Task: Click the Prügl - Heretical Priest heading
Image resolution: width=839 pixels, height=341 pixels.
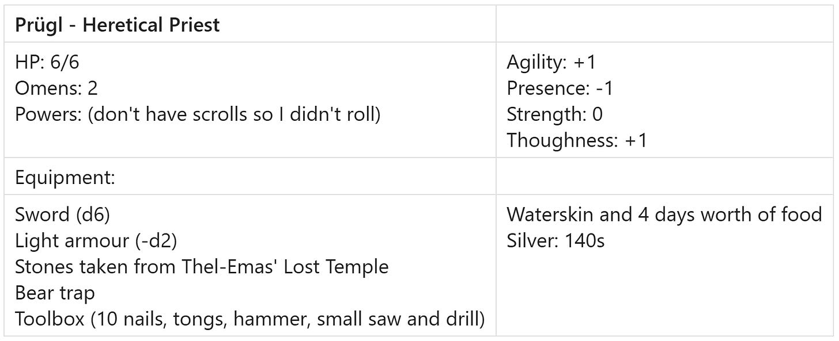Action: coord(118,25)
